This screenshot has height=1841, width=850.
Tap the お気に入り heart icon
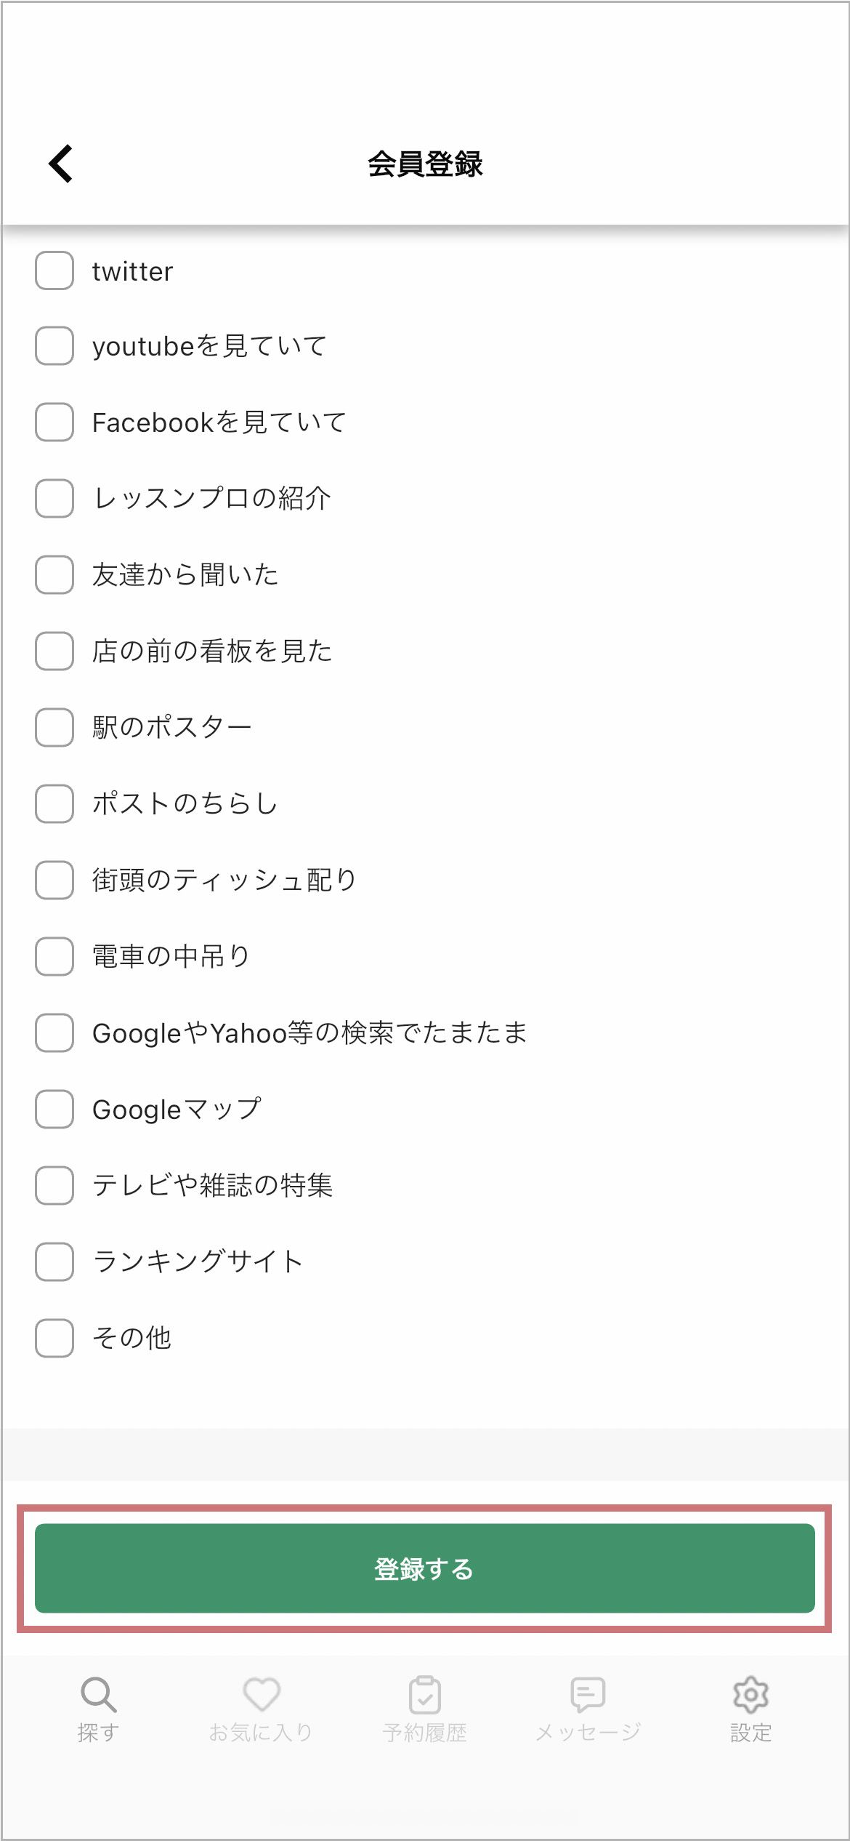pos(261,1696)
